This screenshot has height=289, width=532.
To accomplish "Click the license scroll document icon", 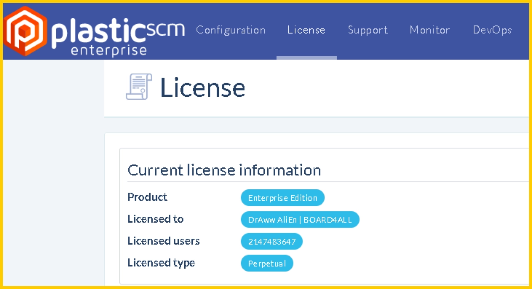I will click(139, 87).
